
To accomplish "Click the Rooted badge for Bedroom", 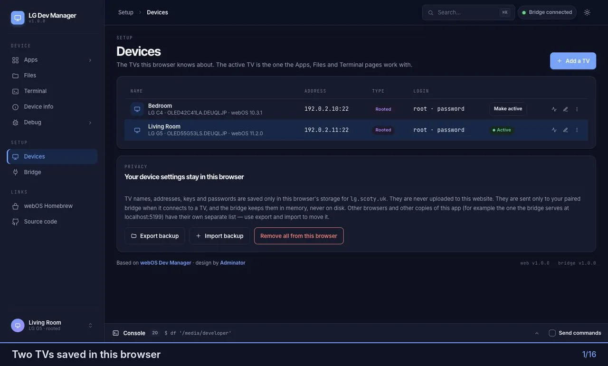I will click(x=383, y=109).
